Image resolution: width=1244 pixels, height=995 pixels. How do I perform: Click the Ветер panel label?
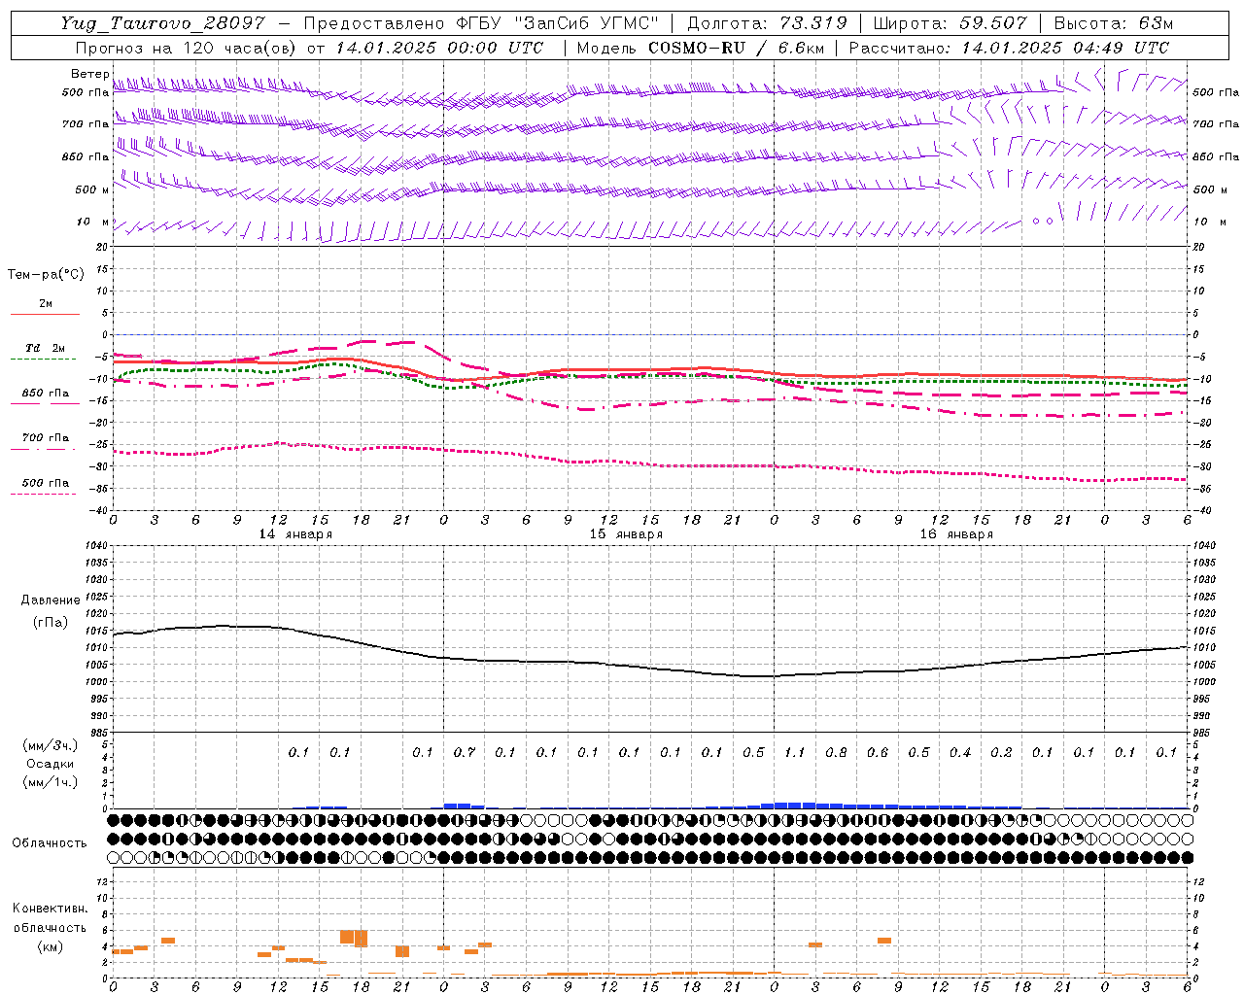coord(89,74)
